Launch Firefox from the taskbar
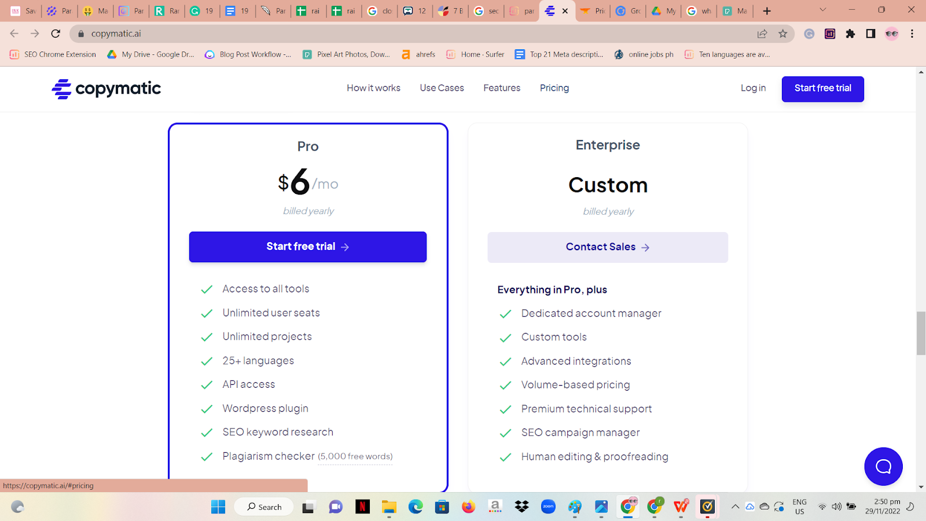926x521 pixels. [468, 507]
